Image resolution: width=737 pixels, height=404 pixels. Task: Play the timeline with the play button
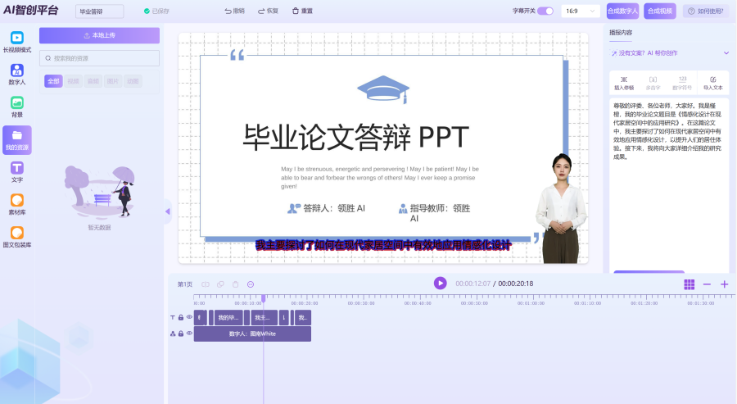coord(440,283)
